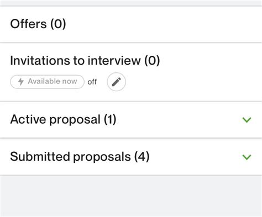Click the 'off' availability status text
Viewport: 262px width, 217px height.
[x=92, y=82]
